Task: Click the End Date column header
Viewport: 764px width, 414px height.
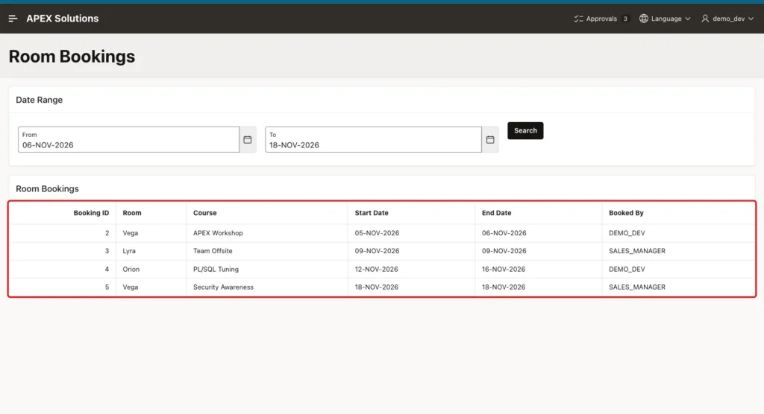Action: 496,213
